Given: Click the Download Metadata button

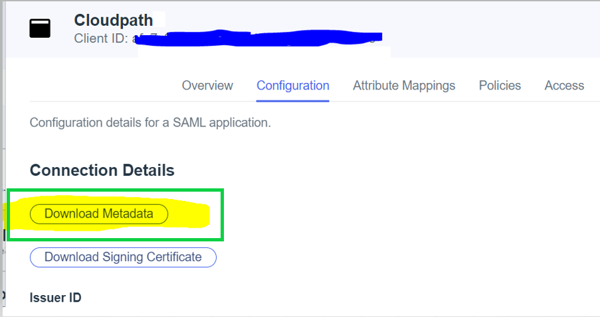Looking at the screenshot, I should (99, 214).
